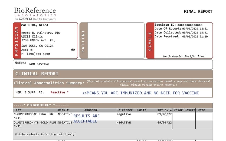Click the MICROBIOLOGY section header
This screenshot has height=141, width=226.
tap(42, 105)
